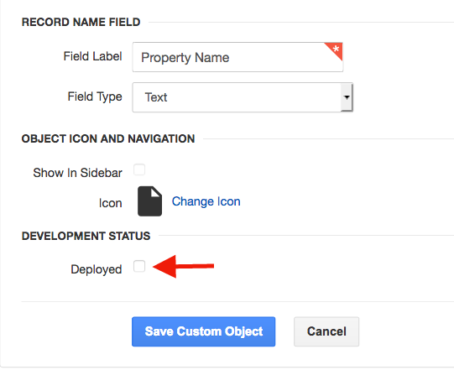Viewport: 454px width, 370px height.
Task: Click the red arrow pointing at Deployed
Action: click(x=183, y=266)
